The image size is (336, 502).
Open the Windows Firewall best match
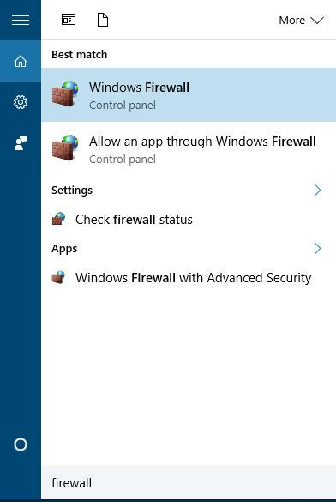pyautogui.click(x=189, y=94)
